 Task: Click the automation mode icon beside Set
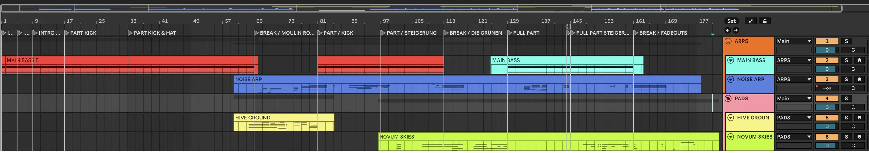751,21
